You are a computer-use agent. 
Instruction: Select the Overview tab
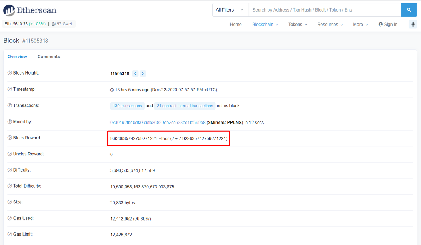(x=17, y=57)
